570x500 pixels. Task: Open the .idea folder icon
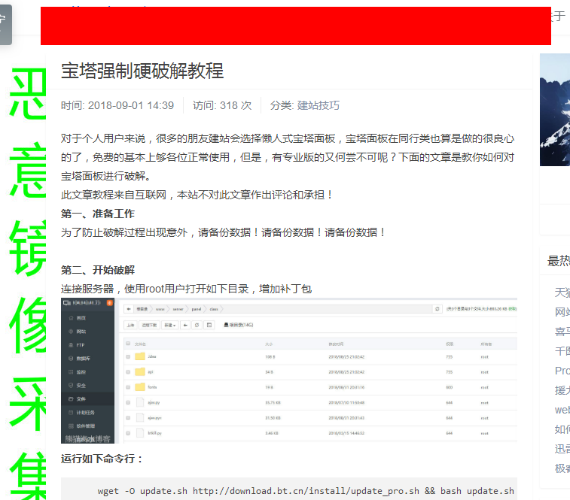(140, 356)
